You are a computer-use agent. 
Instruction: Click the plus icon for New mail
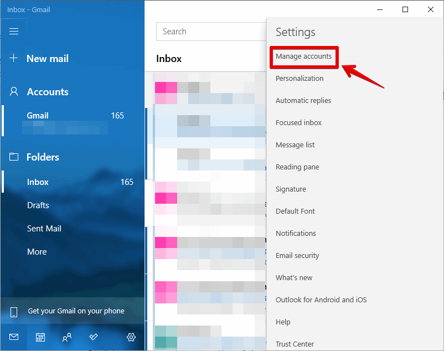coord(14,58)
